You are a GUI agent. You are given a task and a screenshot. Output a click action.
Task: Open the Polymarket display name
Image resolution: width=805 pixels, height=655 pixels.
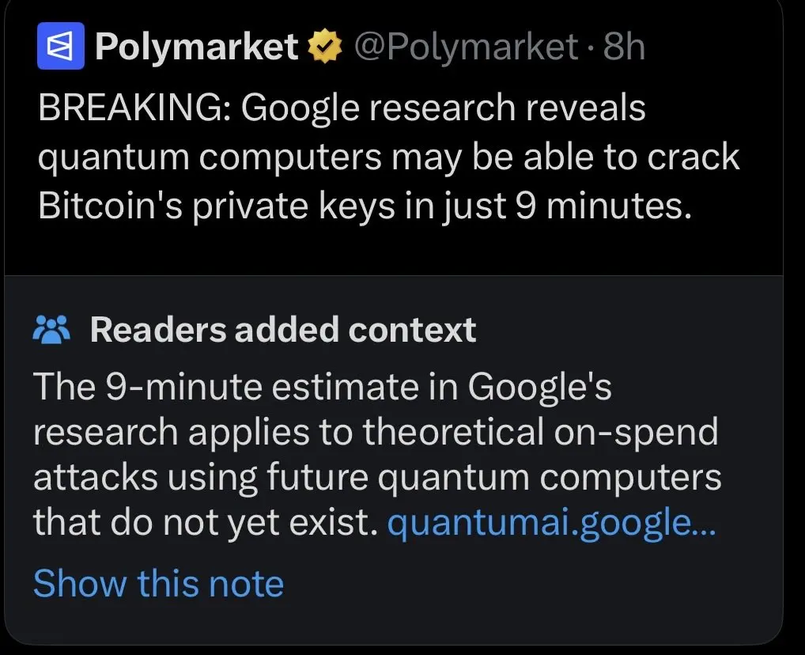(197, 46)
